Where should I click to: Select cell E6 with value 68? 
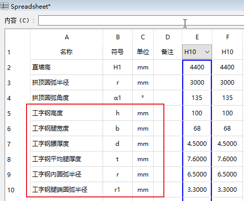[x=197, y=129]
